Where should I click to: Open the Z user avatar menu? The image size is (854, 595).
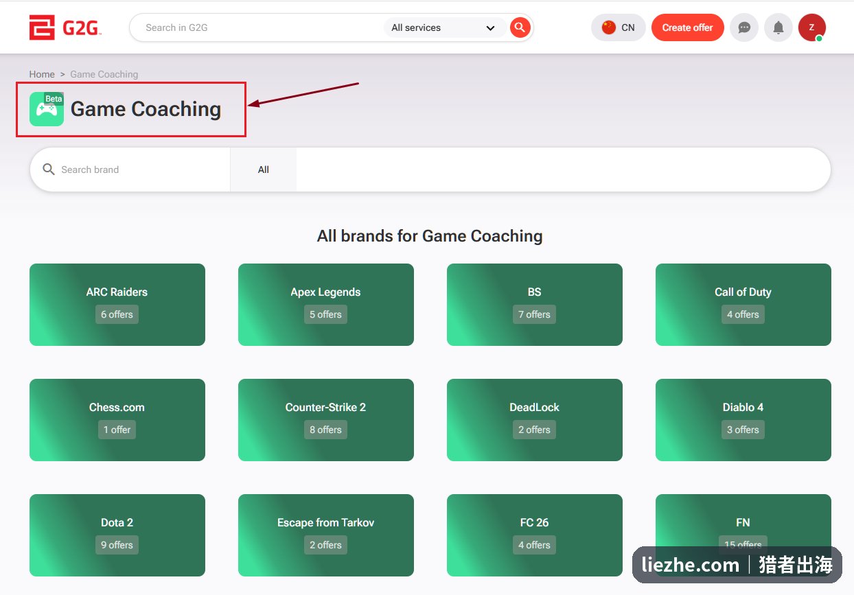click(812, 27)
